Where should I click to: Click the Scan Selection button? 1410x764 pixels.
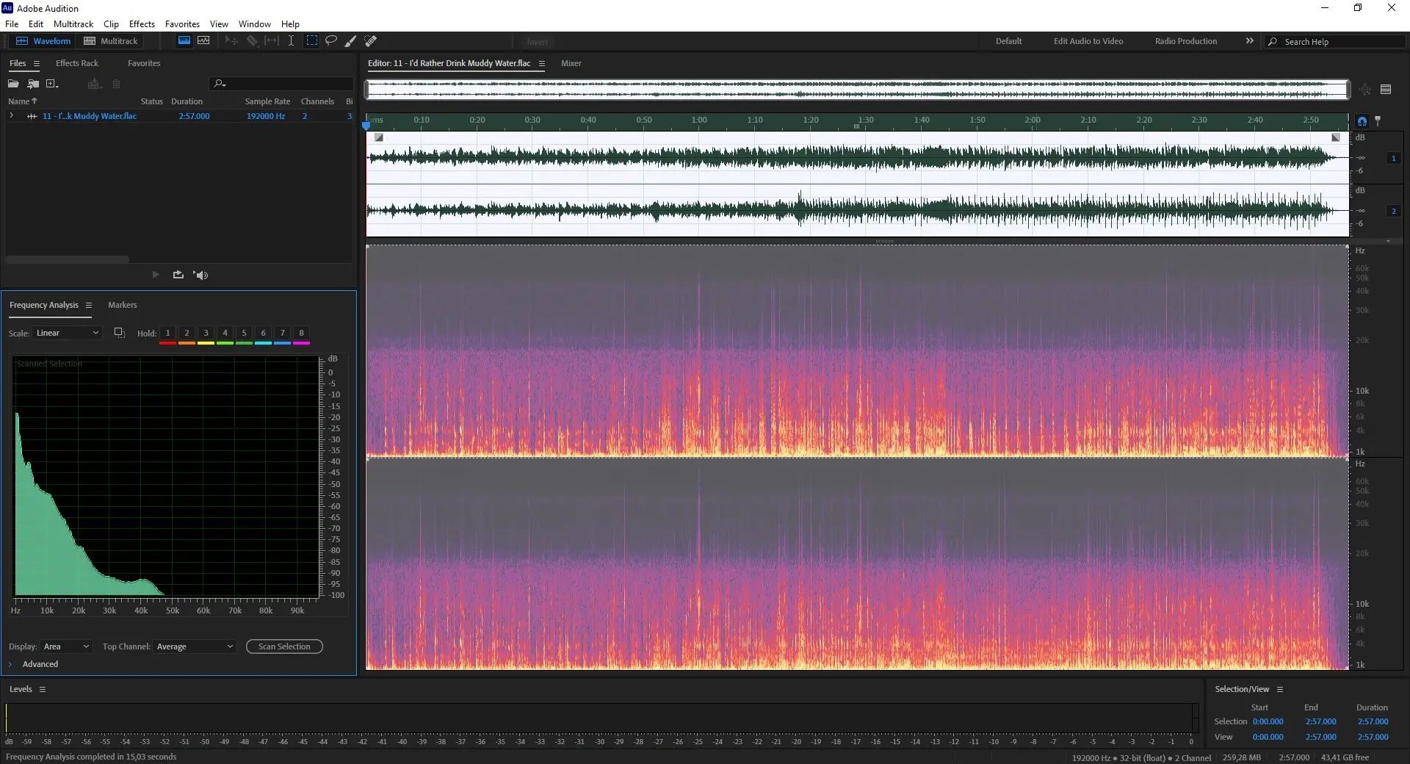coord(284,647)
